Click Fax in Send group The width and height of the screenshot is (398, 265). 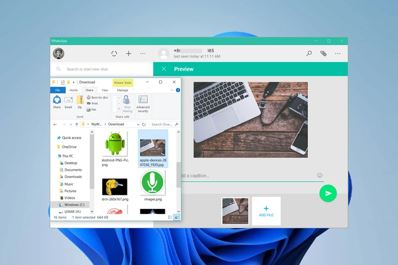[x=92, y=109]
